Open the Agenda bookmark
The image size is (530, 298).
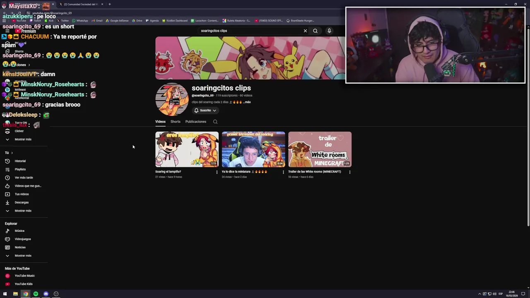(x=152, y=21)
